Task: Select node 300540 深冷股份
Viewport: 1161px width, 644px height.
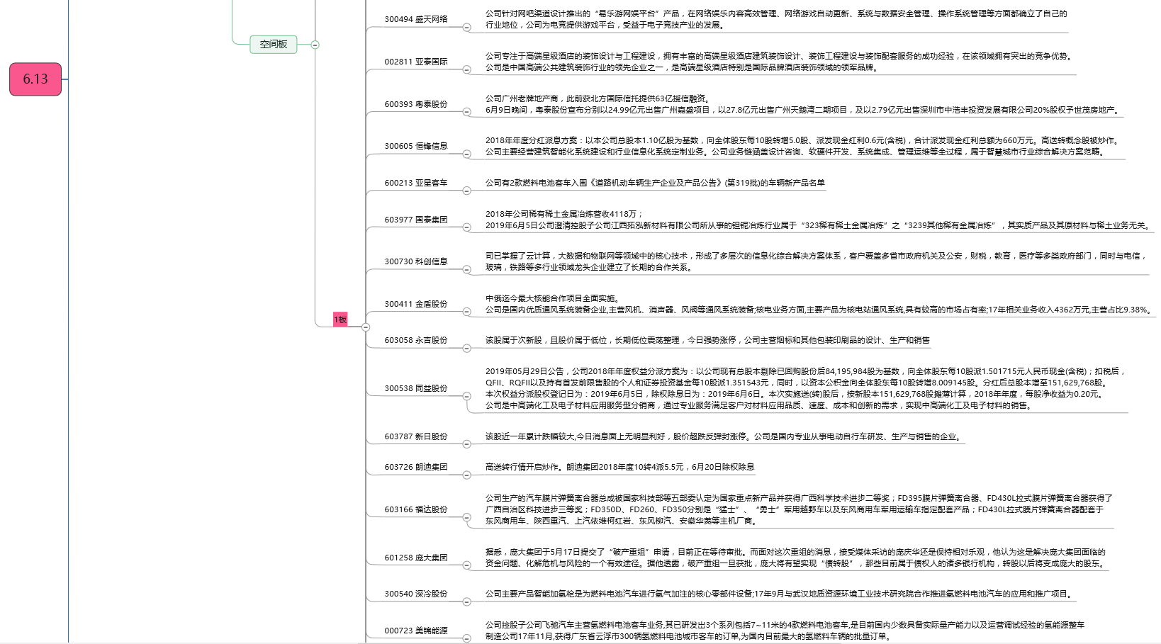Action: tap(416, 594)
